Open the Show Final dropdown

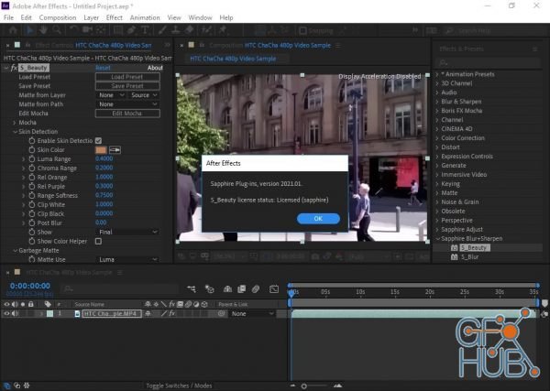click(x=127, y=232)
